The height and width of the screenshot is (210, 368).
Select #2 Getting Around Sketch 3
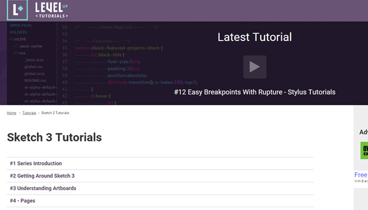(x=42, y=176)
